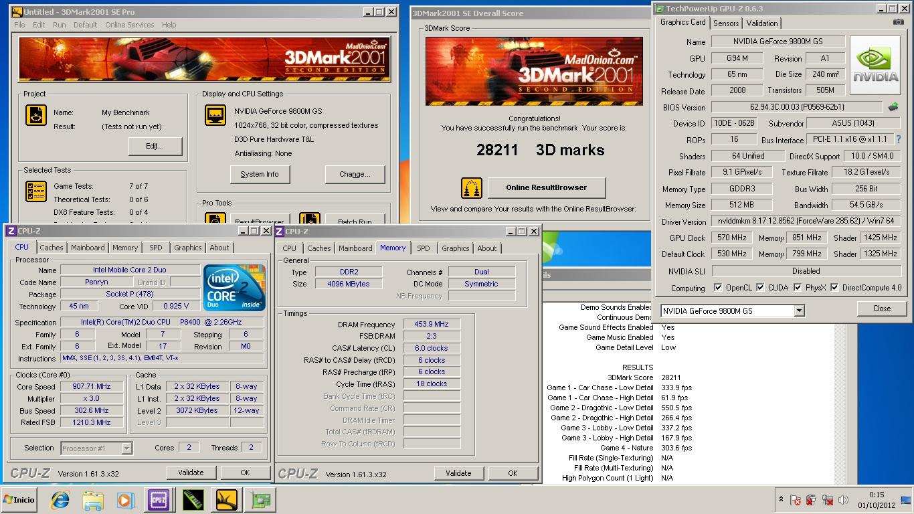The height and width of the screenshot is (514, 914).
Task: Click the 28211 3D marks score
Action: 541,150
